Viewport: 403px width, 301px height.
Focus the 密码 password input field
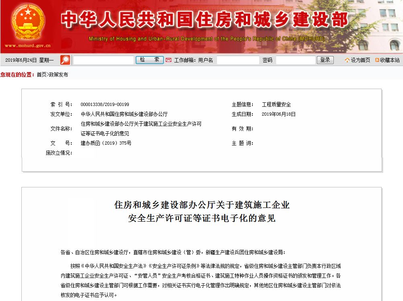(x=296, y=60)
